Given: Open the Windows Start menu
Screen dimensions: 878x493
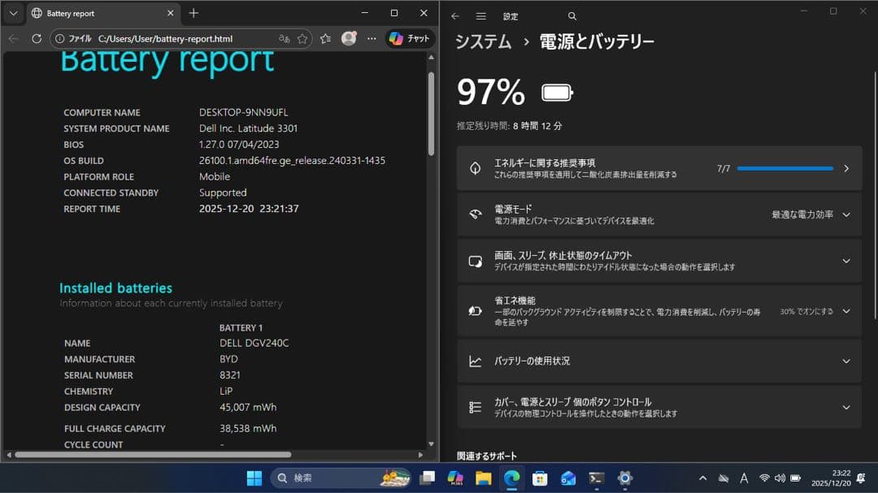Looking at the screenshot, I should click(255, 478).
